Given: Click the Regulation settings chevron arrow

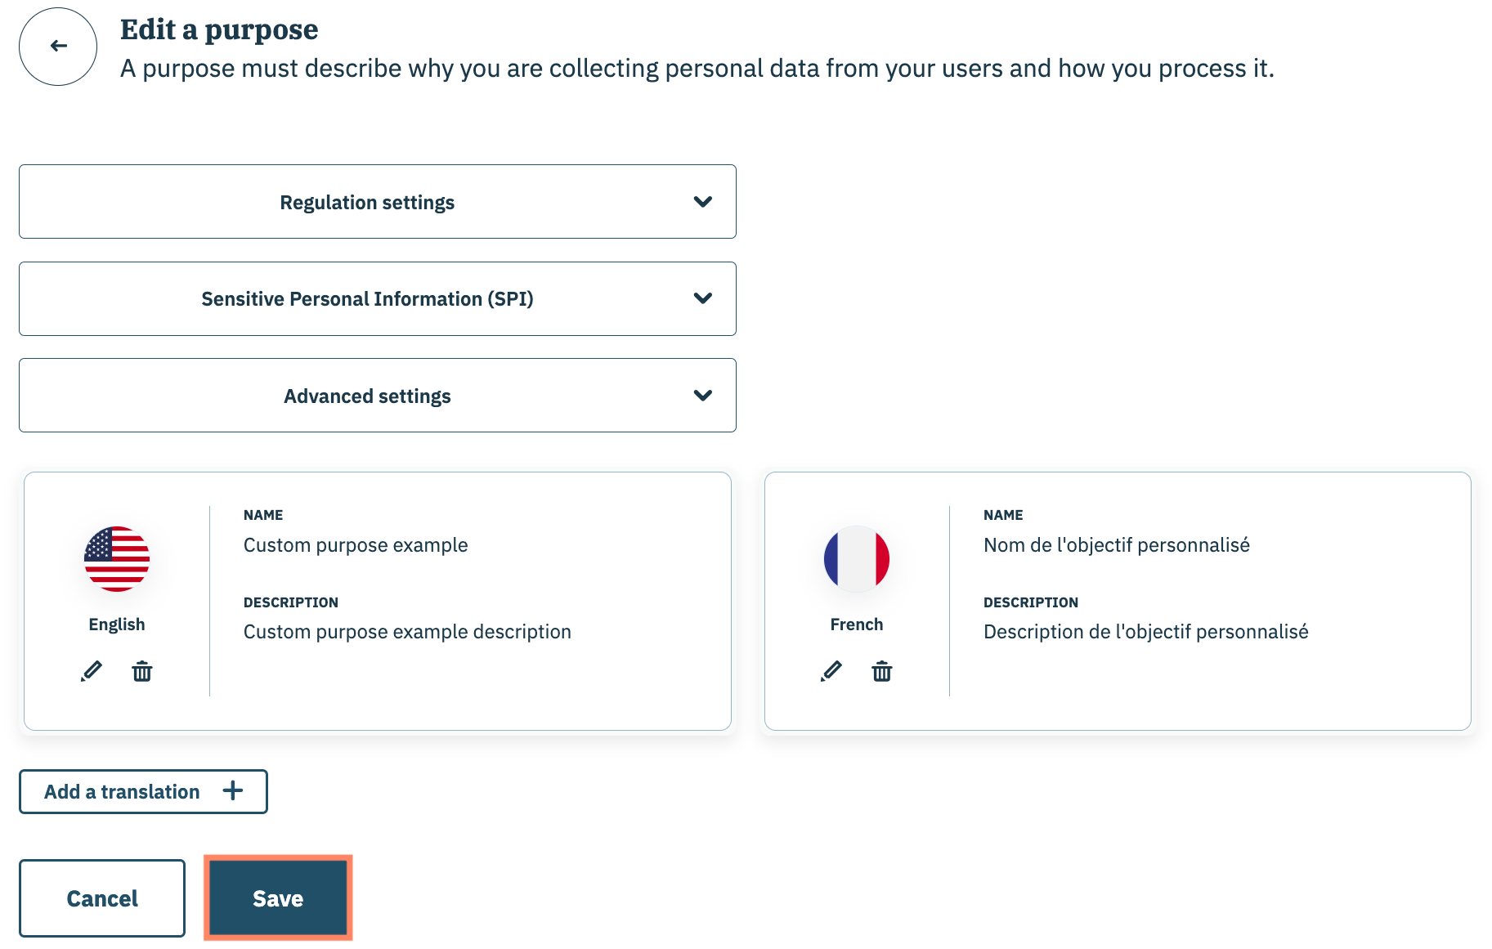Looking at the screenshot, I should coord(703,202).
